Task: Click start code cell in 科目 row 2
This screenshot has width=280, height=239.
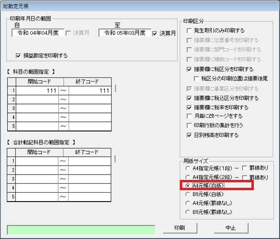Action: click(38, 100)
